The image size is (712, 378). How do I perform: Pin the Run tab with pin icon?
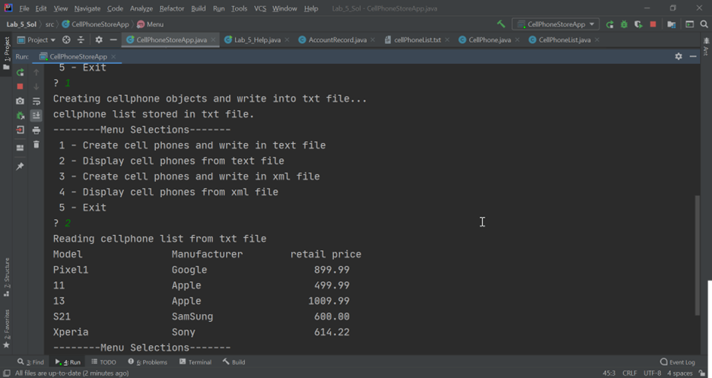20,167
